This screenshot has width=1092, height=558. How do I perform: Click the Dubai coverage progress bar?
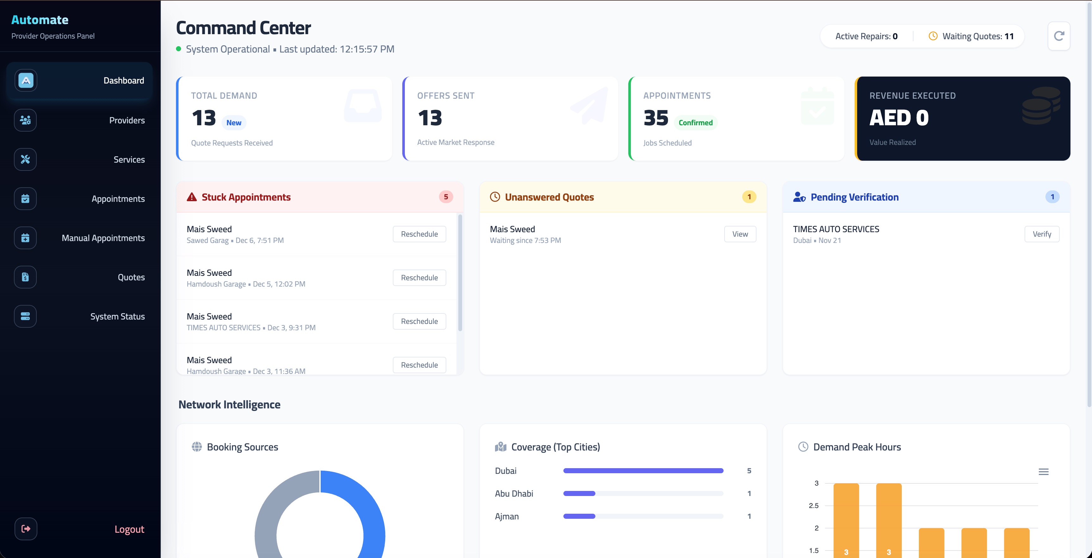(643, 471)
